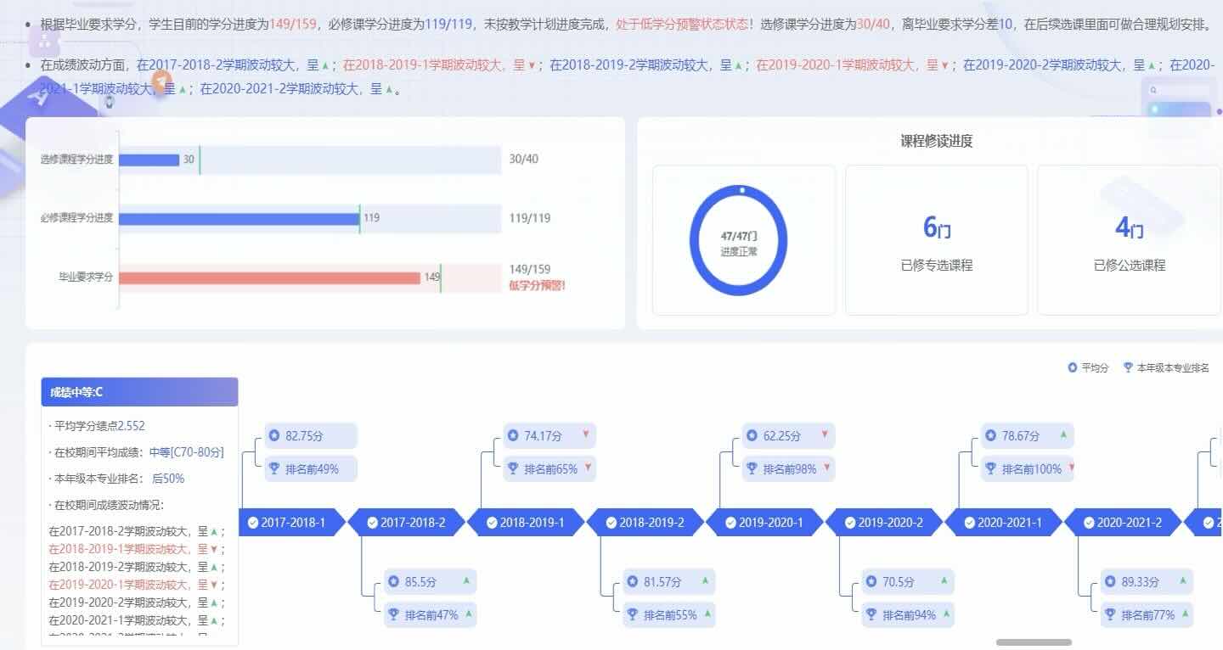Click the green up arrow beside 排名前47%
The image size is (1223, 650).
467,614
